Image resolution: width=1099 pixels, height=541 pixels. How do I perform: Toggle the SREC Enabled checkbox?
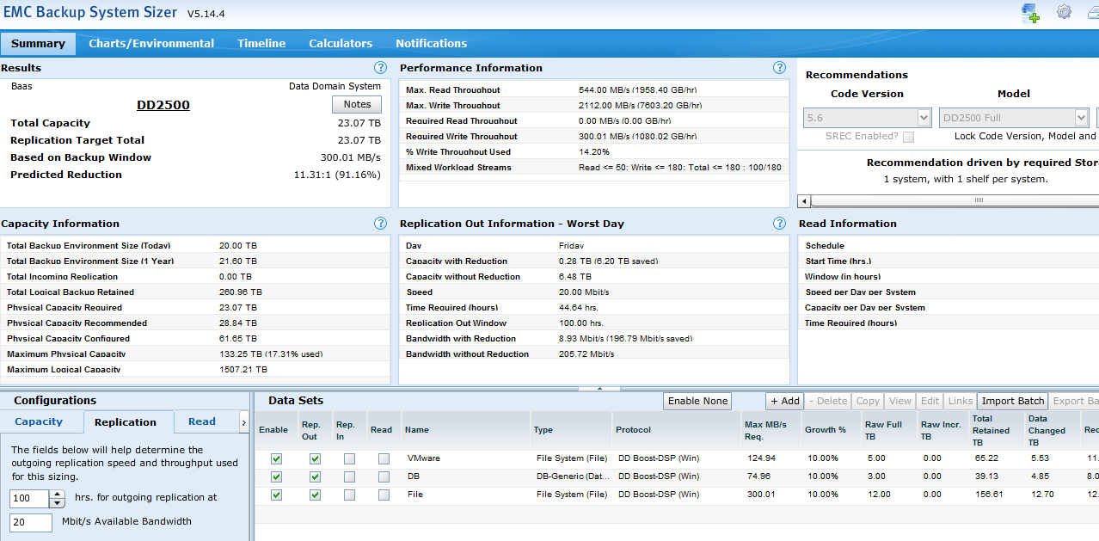point(908,137)
